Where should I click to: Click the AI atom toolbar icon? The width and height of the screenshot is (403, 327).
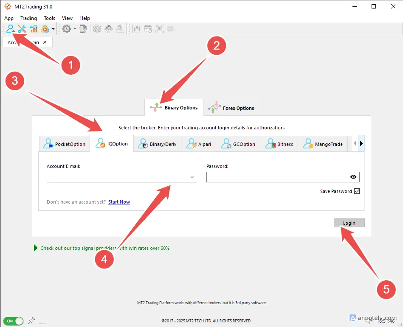pyautogui.click(x=97, y=29)
